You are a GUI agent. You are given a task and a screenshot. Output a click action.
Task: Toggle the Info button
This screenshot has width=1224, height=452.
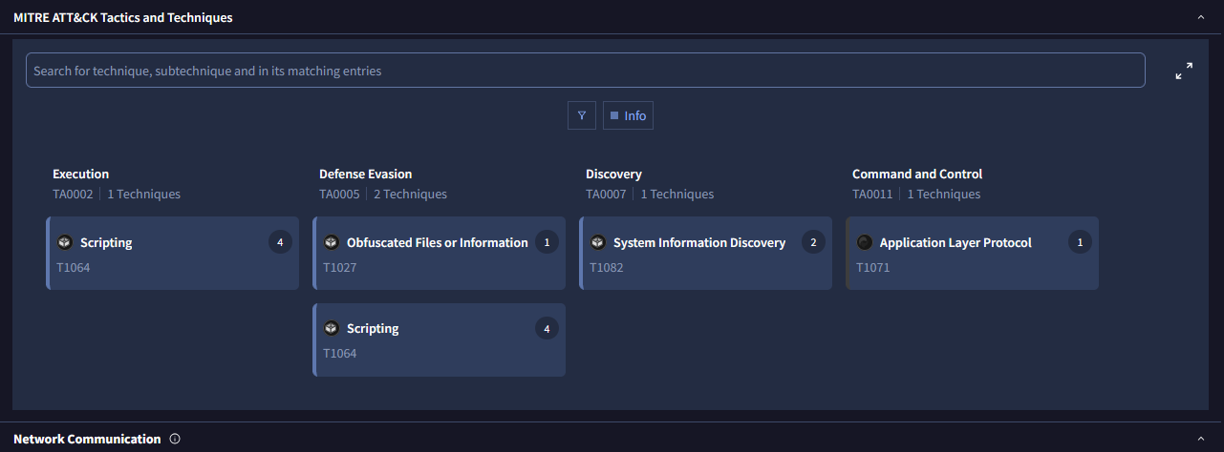[628, 115]
